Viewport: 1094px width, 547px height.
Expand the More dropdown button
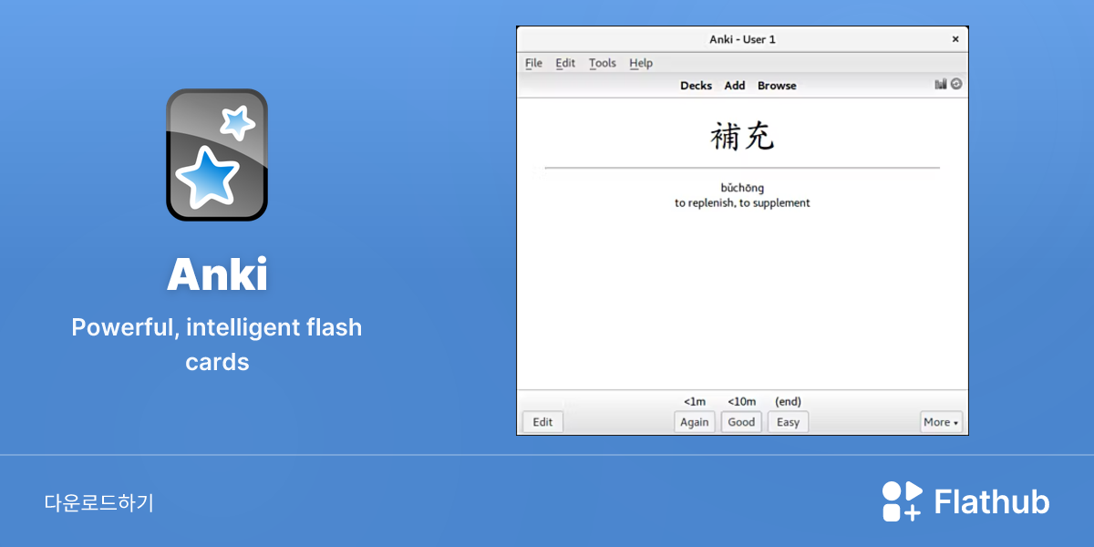point(941,422)
